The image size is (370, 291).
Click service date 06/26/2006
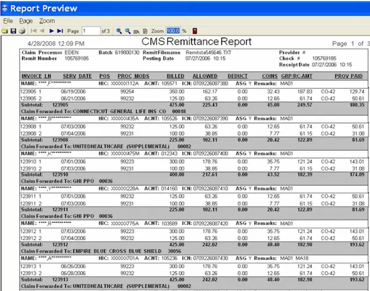pyautogui.click(x=73, y=266)
